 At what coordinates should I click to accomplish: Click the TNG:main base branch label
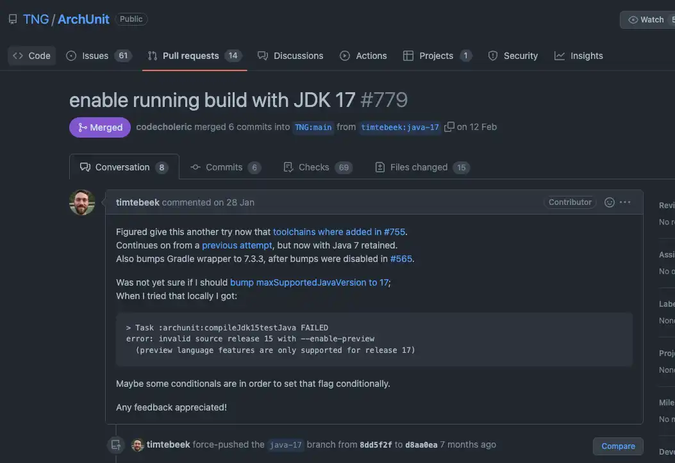(313, 127)
